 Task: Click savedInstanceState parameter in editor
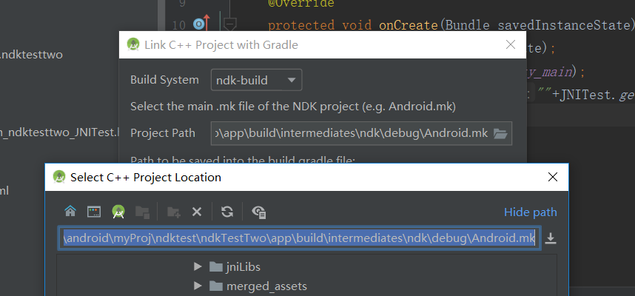pyautogui.click(x=564, y=25)
